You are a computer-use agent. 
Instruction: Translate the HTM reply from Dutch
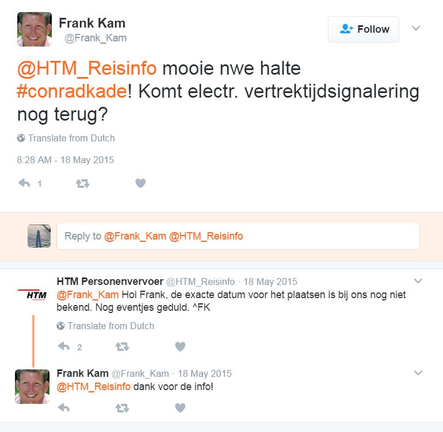pos(105,326)
